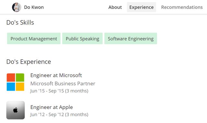Select the Software Engineering skill tag
This screenshot has width=207, height=123.
point(131,39)
